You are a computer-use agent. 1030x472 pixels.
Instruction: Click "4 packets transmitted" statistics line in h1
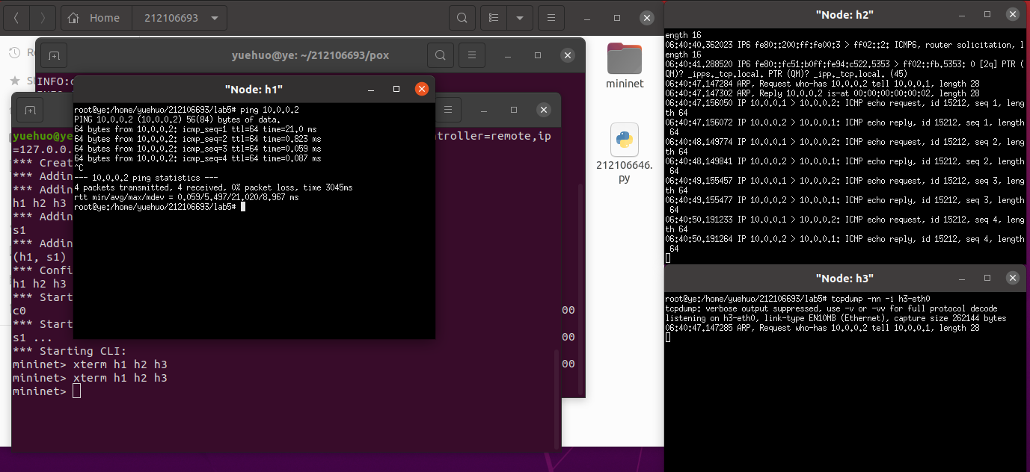(x=213, y=187)
